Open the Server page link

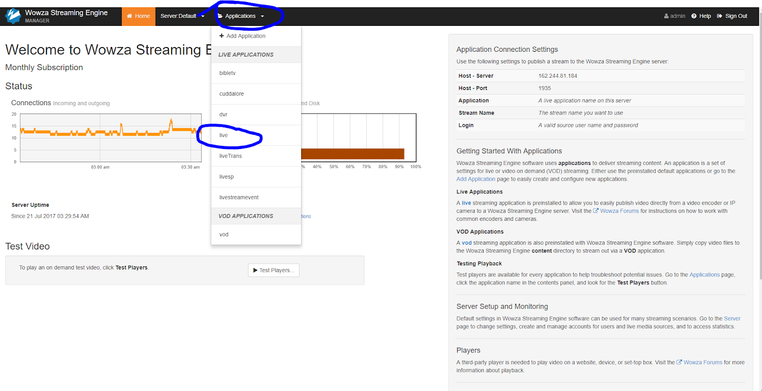click(732, 319)
